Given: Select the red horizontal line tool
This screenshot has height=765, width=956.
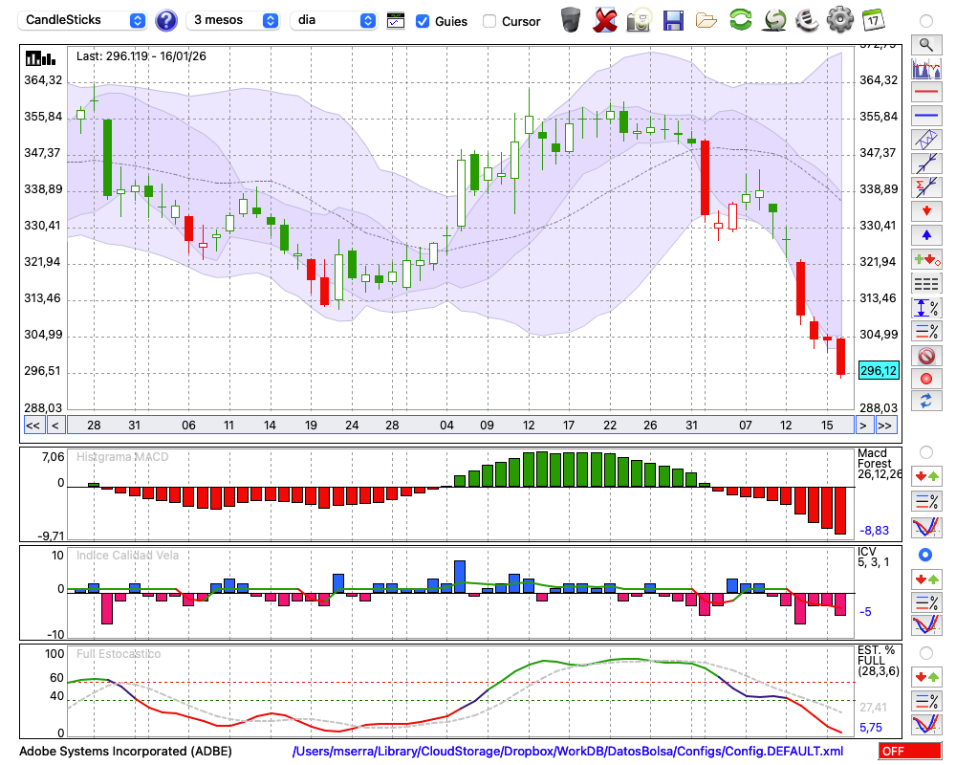Looking at the screenshot, I should pyautogui.click(x=925, y=93).
